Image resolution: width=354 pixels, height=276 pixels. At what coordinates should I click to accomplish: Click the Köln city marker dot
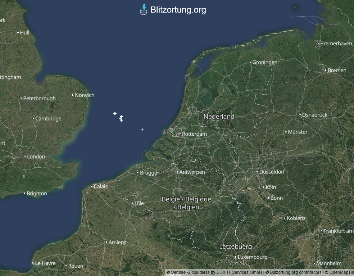[x=263, y=187]
